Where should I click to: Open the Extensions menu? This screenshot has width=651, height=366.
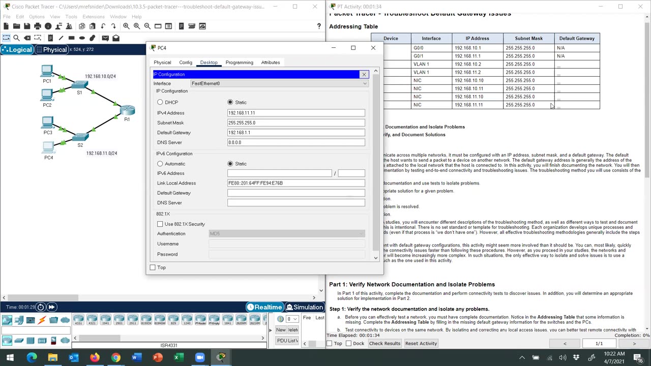94,17
